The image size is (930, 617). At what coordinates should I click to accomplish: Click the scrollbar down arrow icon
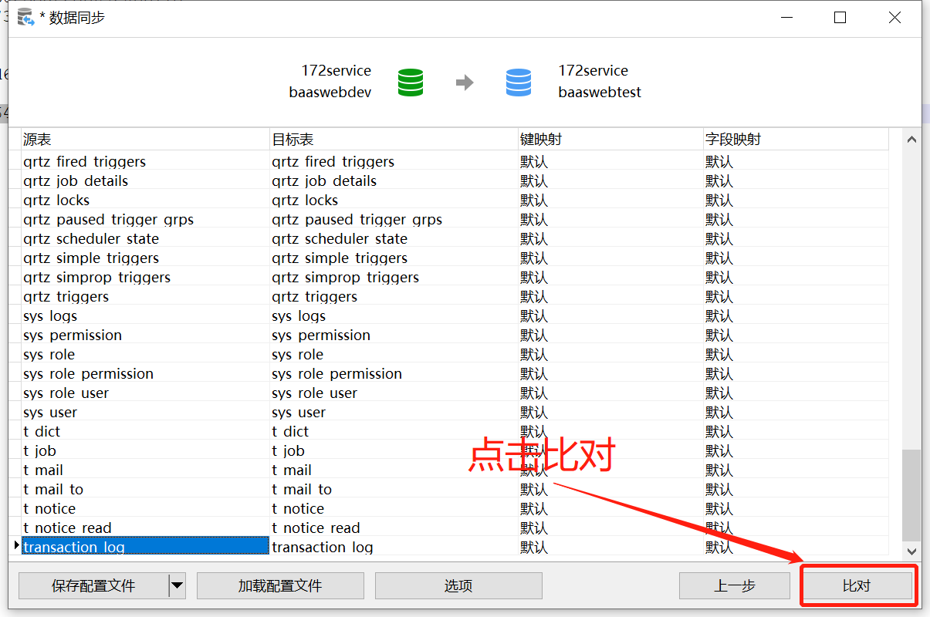click(x=911, y=551)
